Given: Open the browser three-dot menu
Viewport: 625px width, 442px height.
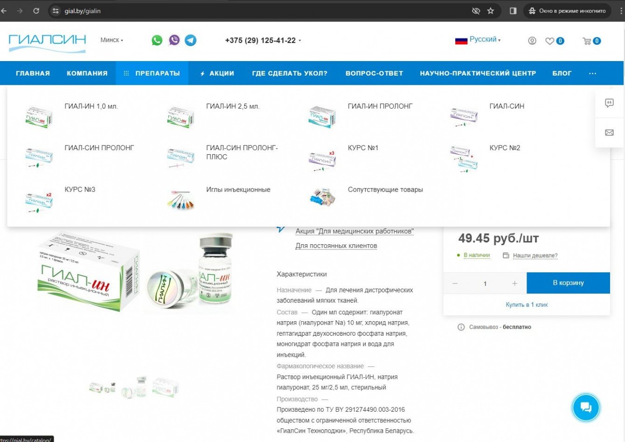Looking at the screenshot, I should 621,11.
